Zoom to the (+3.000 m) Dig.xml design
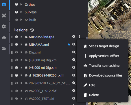The width and height of the screenshot is (131, 105). (74, 60)
